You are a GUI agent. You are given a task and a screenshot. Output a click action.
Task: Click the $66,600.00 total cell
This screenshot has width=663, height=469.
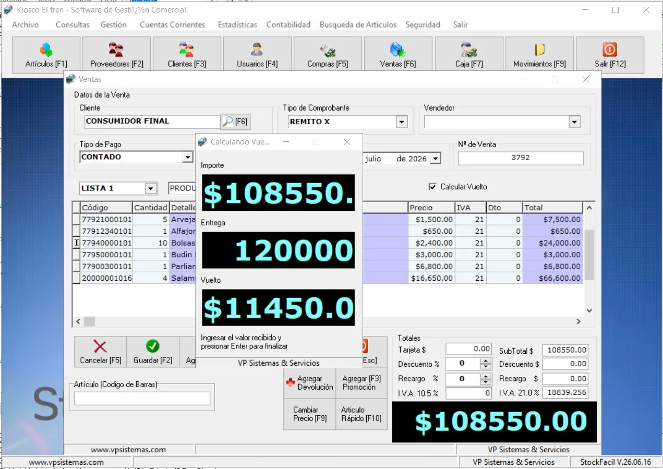[x=552, y=279]
